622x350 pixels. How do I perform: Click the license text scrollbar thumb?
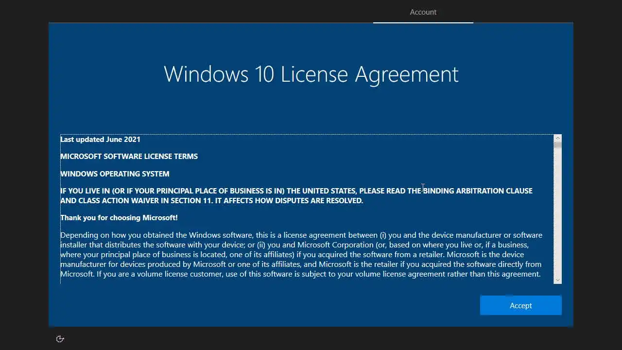(557, 145)
